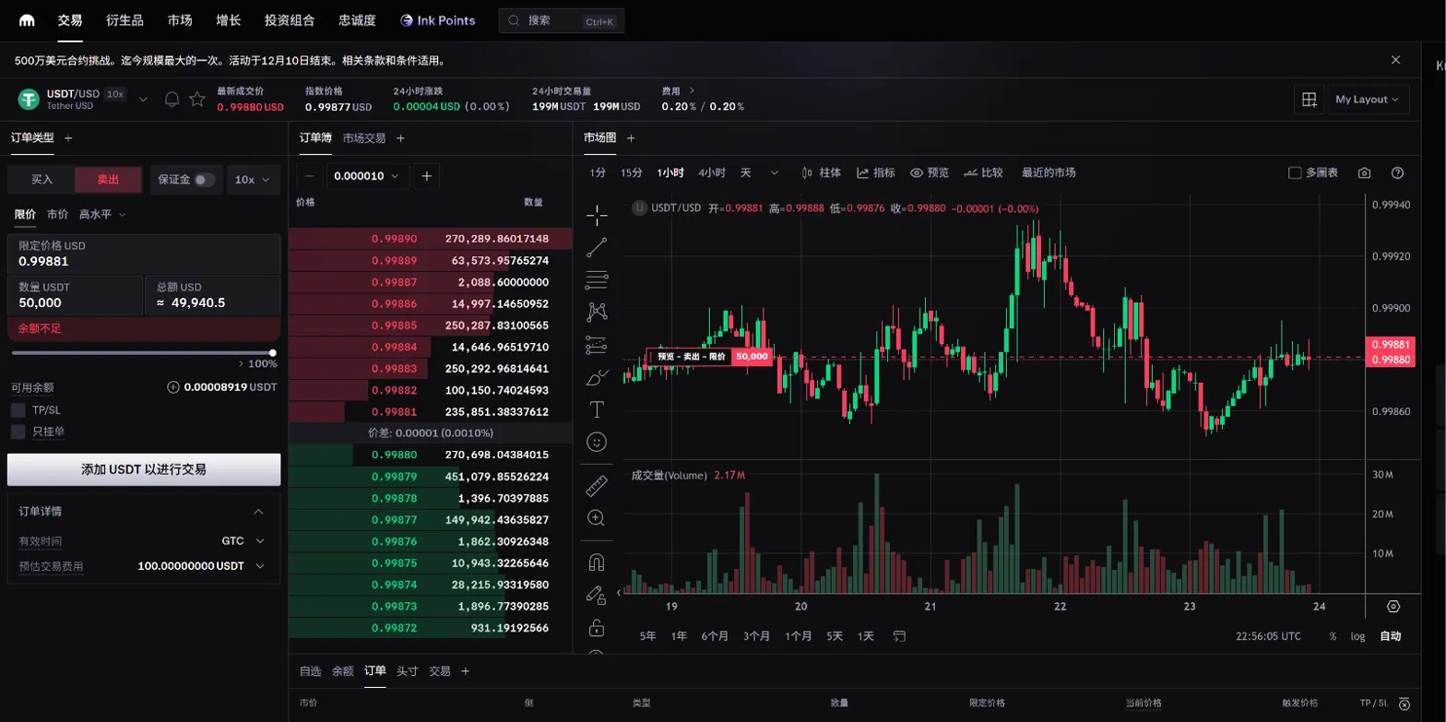Viewport: 1446px width, 722px height.
Task: Expand the GTC time-in-force dropdown
Action: coord(243,541)
